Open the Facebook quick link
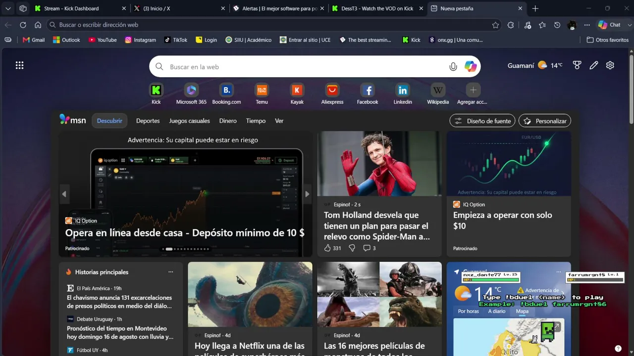Image resolution: width=634 pixels, height=356 pixels. [x=368, y=94]
